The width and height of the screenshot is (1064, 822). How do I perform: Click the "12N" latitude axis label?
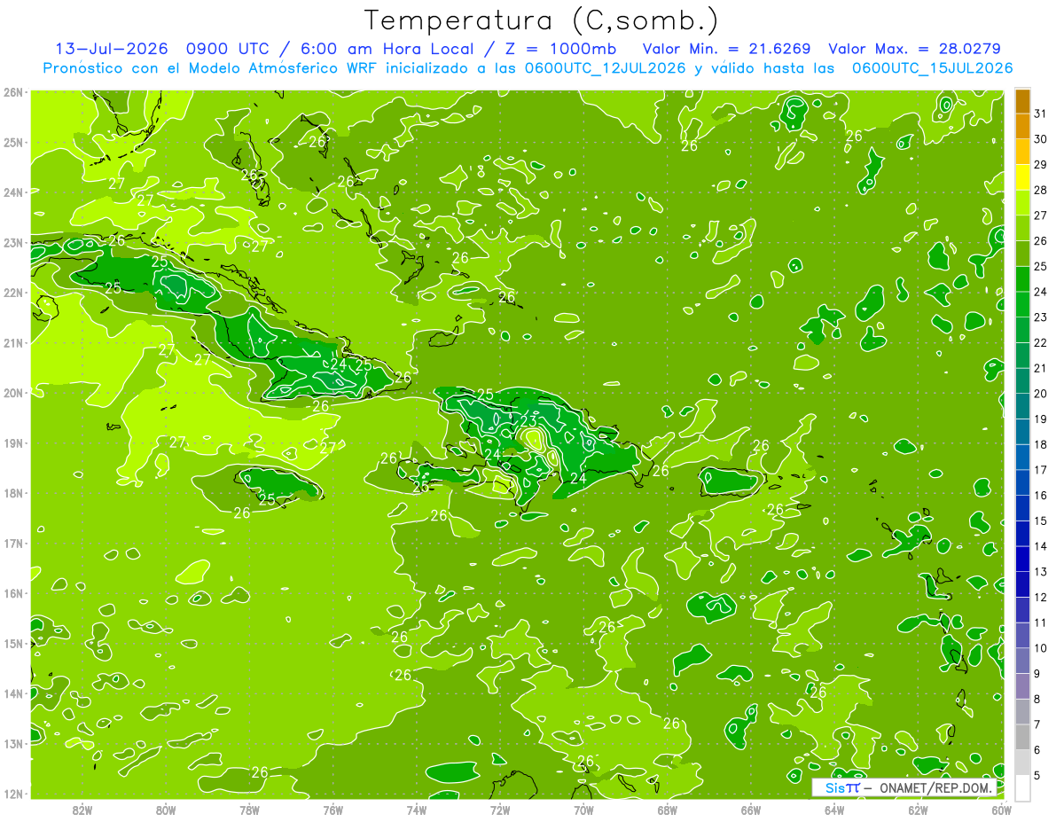13,794
